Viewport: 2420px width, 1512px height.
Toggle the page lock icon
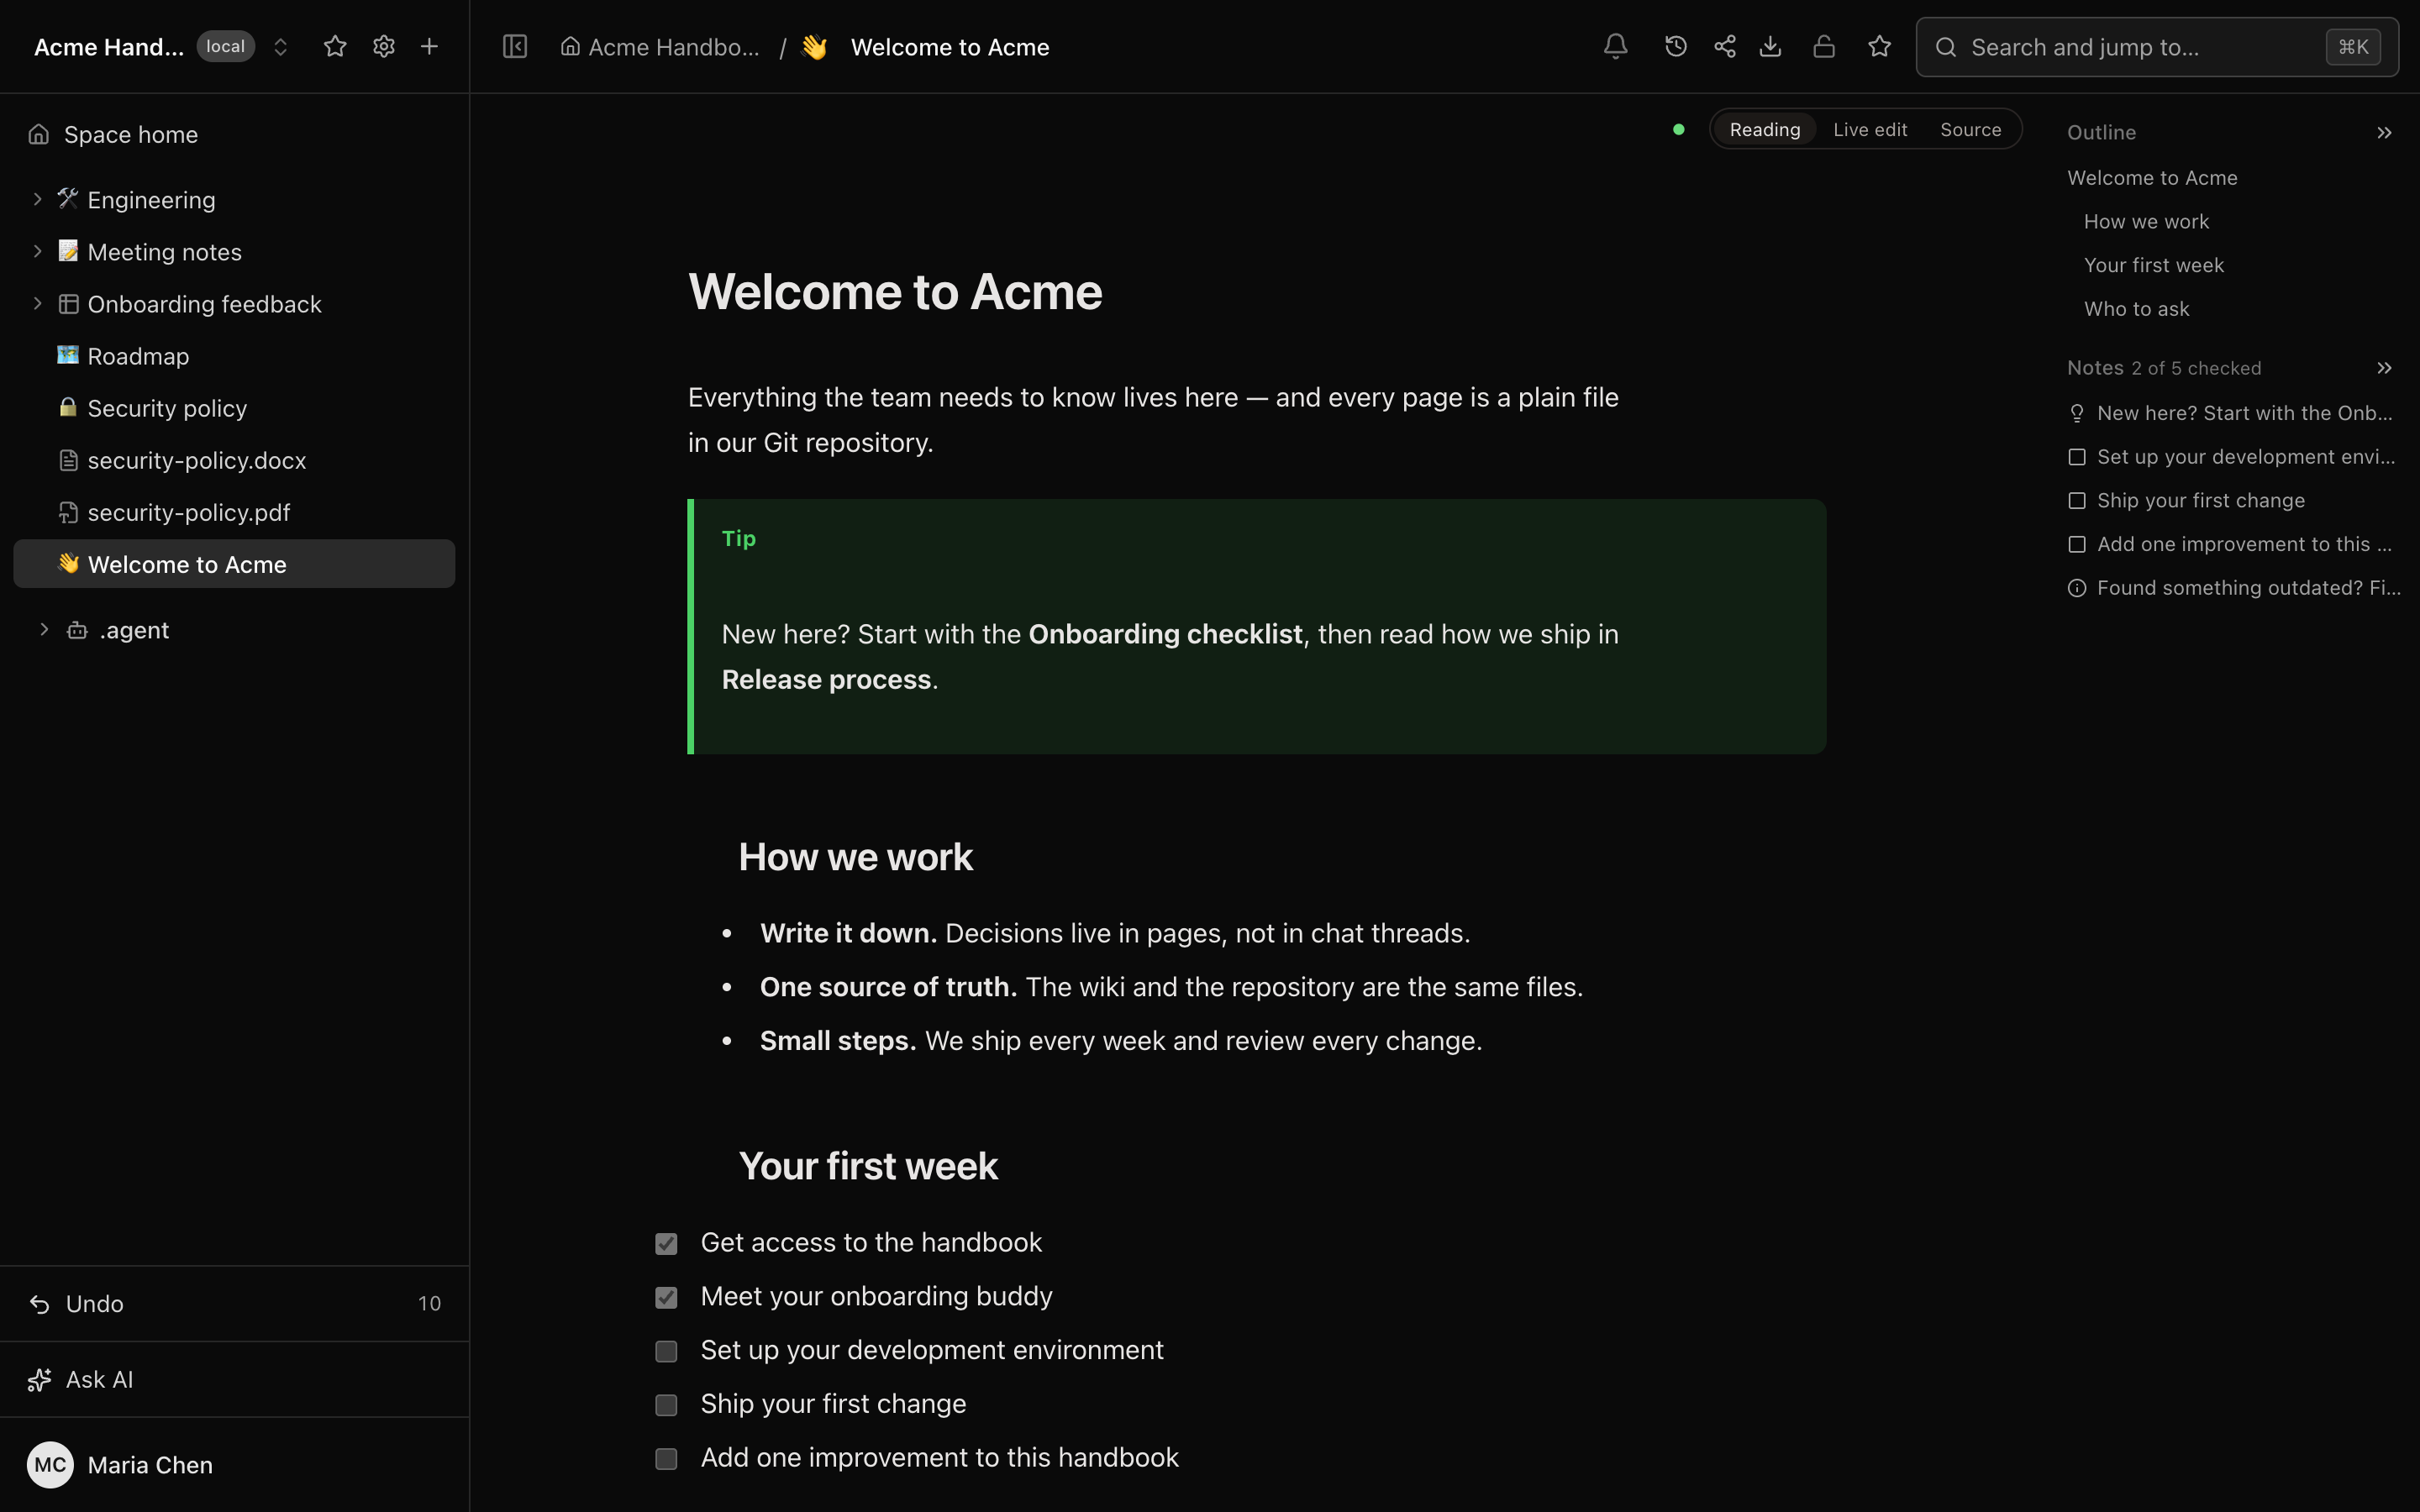[1824, 46]
